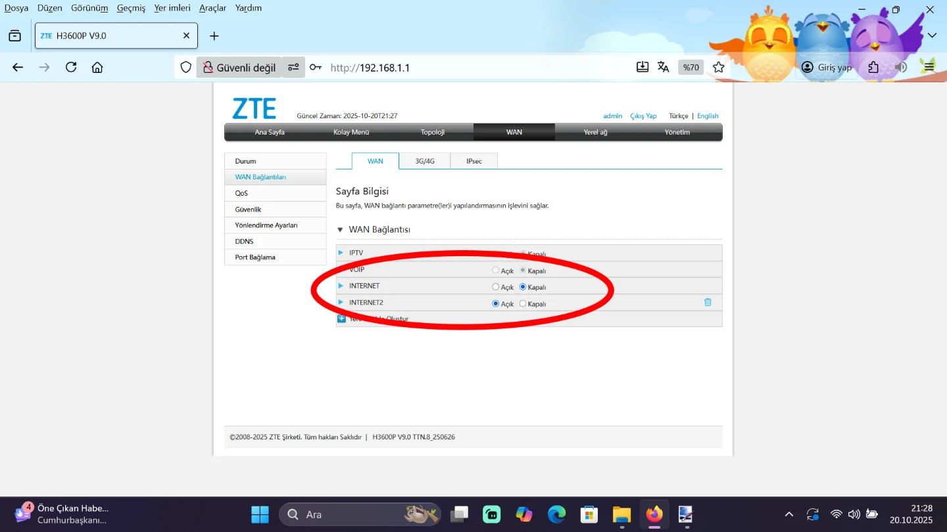Click the taskbar Ara search box
This screenshot has height=532, width=947.
pos(360,514)
